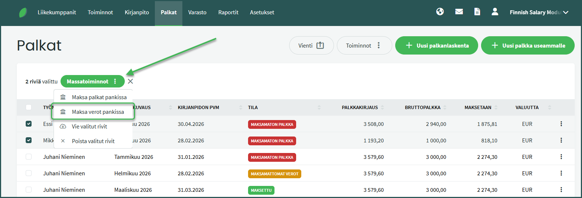Viewport: 582px width, 198px height.
Task: Click the Vienti export button
Action: [x=311, y=45]
